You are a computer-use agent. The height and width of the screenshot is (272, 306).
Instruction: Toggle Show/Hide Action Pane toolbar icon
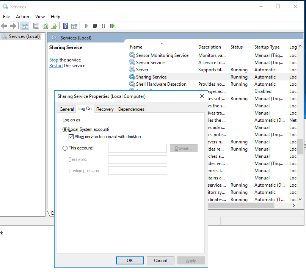[74, 26]
